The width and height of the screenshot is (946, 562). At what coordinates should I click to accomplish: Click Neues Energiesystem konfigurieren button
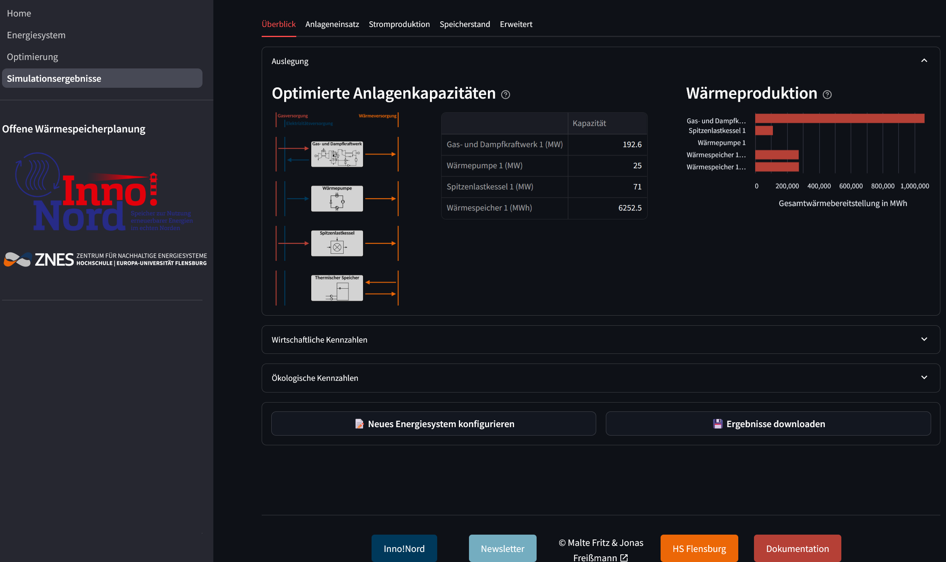point(434,424)
